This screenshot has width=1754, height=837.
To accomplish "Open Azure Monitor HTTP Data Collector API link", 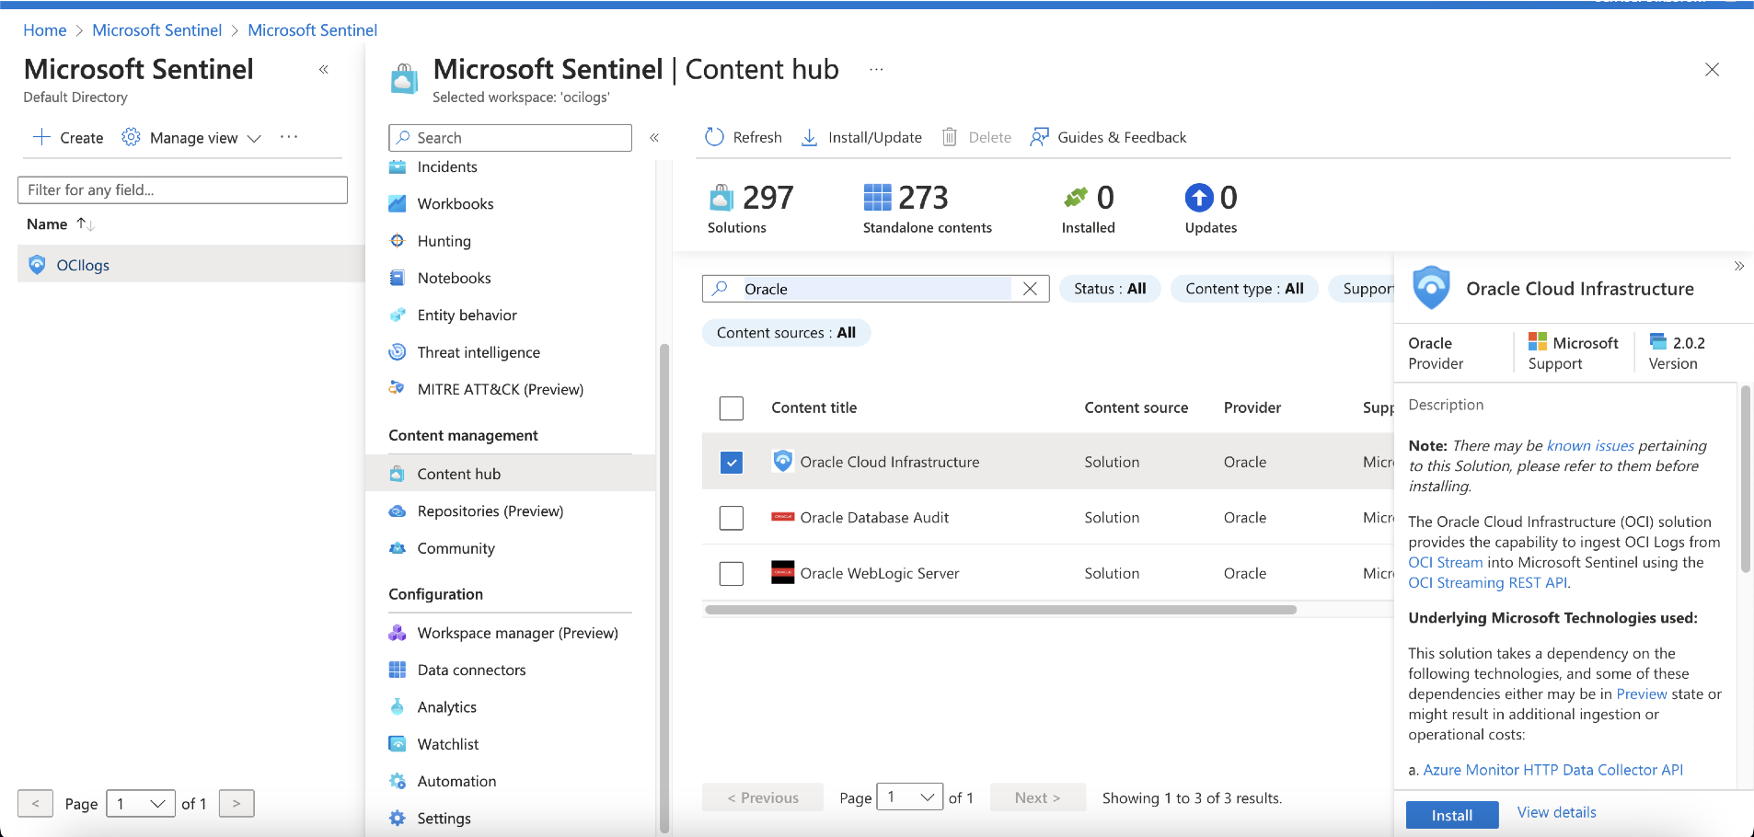I will (x=1553, y=770).
